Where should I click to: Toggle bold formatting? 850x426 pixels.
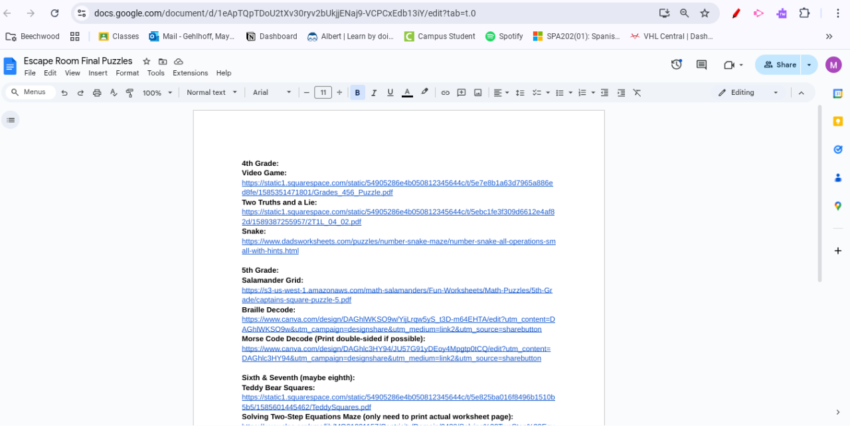357,93
